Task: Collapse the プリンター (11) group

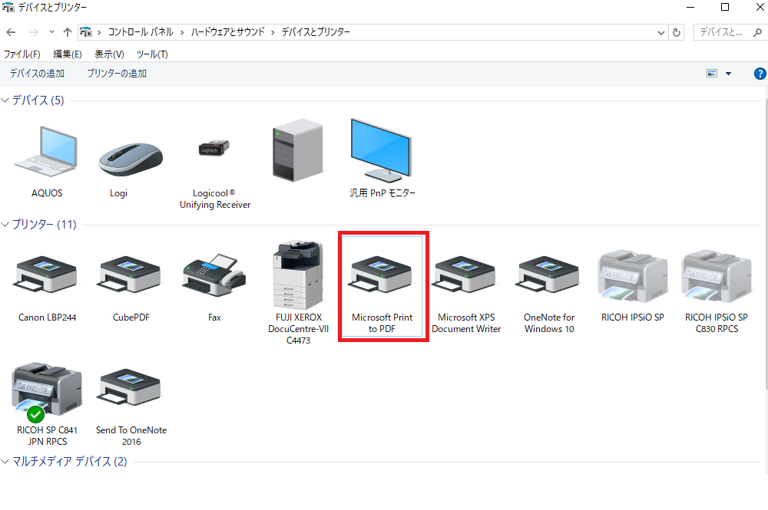Action: 5,225
